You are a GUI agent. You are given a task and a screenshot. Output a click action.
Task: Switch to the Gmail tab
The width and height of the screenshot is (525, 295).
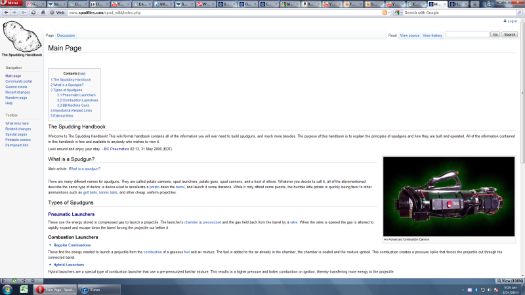tap(35, 5)
